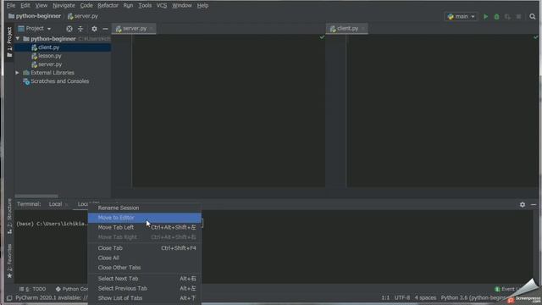Viewport: 542px width, 305px height.
Task: Open the Structure side tool window
Action: coord(9,217)
